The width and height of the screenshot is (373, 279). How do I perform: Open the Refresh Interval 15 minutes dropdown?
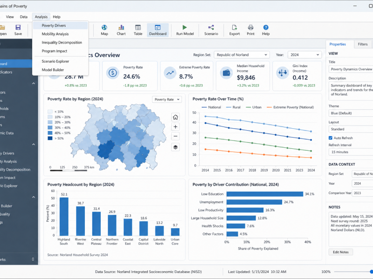pyautogui.click(x=351, y=152)
